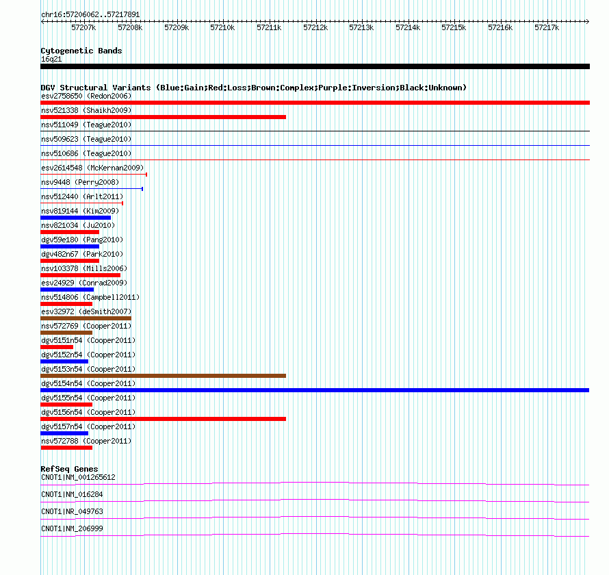Click the black 16q21 cytogenetic band bar
The width and height of the screenshot is (609, 575).
click(315, 66)
